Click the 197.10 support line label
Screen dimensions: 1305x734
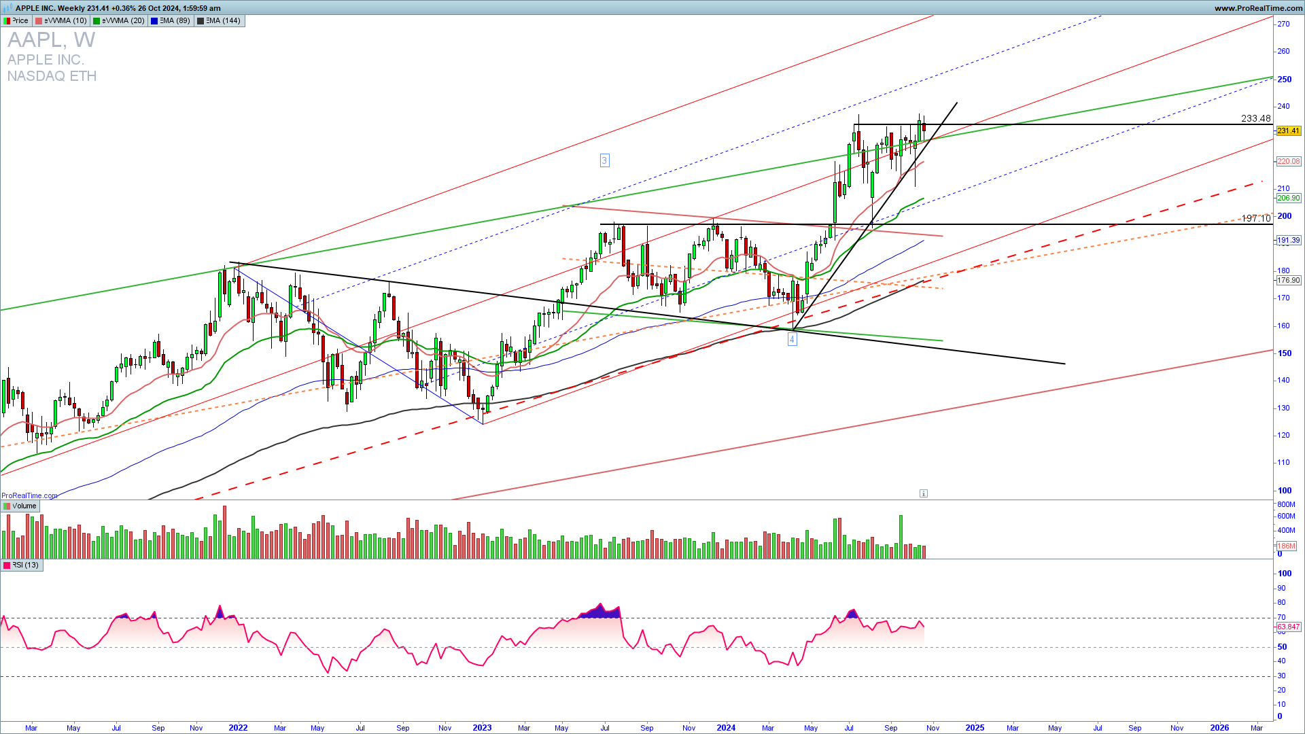click(x=1255, y=218)
